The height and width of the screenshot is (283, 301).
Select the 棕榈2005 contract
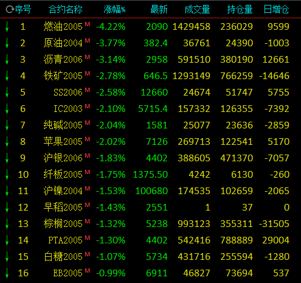point(63,224)
